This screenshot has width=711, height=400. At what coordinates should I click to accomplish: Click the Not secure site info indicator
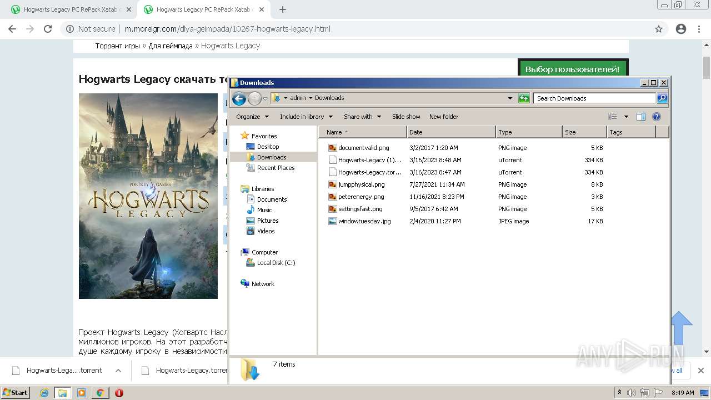pyautogui.click(x=91, y=29)
